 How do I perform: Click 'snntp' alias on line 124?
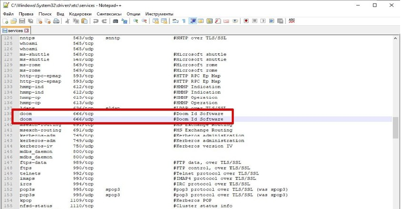coord(113,38)
